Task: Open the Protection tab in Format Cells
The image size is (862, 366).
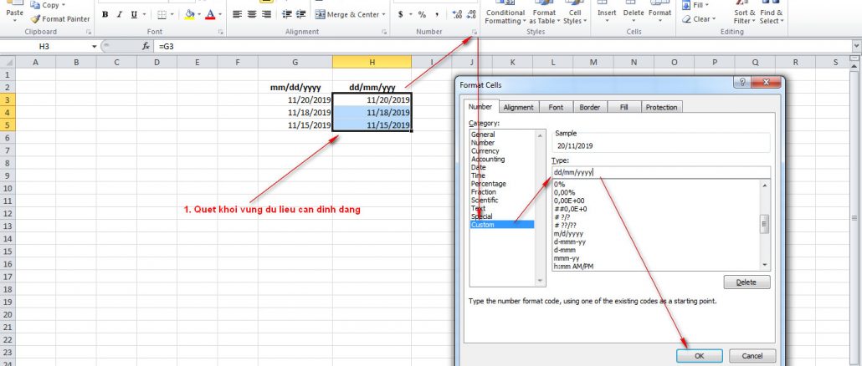Action: 661,107
